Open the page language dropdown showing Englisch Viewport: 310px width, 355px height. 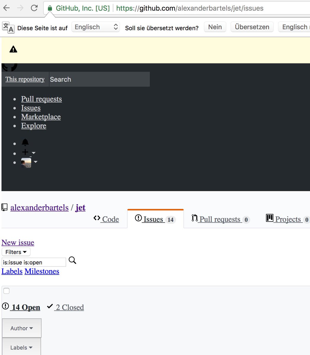tap(96, 27)
